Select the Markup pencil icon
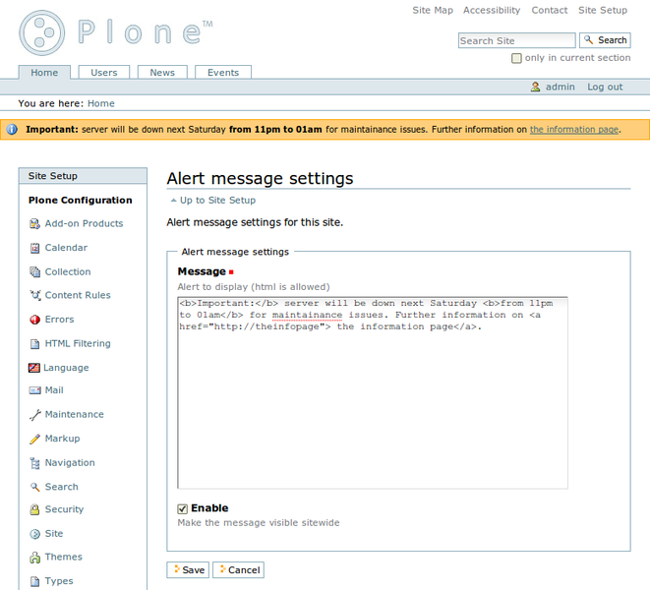The height and width of the screenshot is (590, 650). [x=35, y=439]
